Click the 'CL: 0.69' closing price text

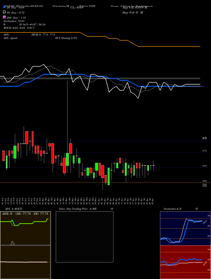[x=77, y=8]
